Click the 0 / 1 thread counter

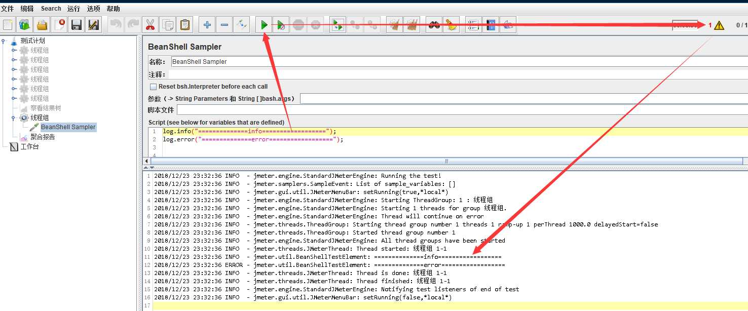click(x=741, y=25)
